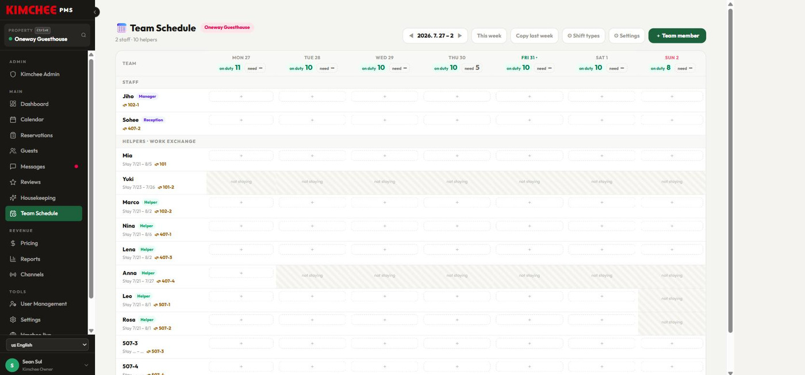Add a shift for Jiho on Monday

point(241,96)
